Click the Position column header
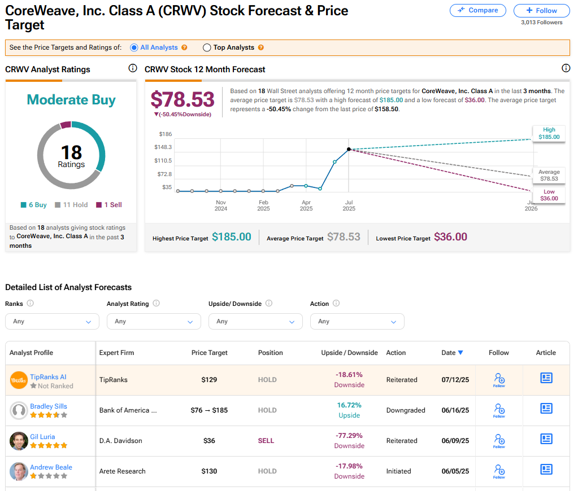 point(271,353)
